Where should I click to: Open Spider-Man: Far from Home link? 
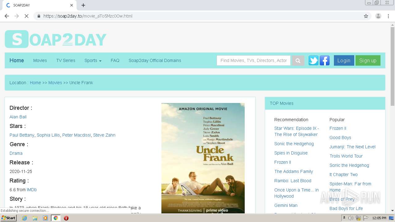click(350, 187)
